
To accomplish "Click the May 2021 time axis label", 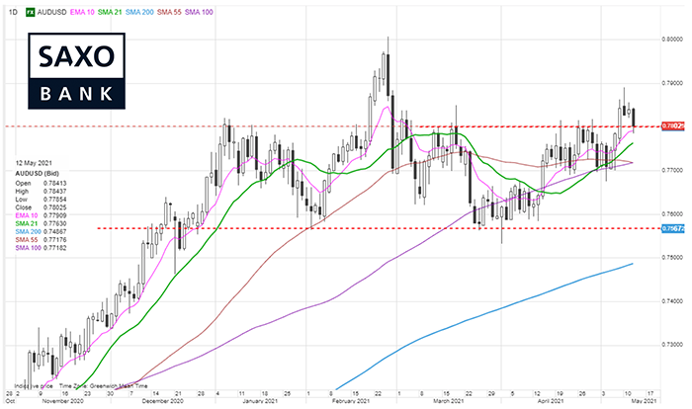I will click(x=644, y=401).
